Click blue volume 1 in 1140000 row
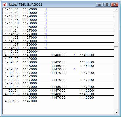The height and width of the screenshot is (117, 121). coord(75,55)
